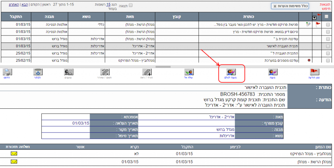Image resolution: width=334 pixels, height=168 pixels.
Task: Click the 'חסום / שחרר' block icon
Action: (105, 72)
